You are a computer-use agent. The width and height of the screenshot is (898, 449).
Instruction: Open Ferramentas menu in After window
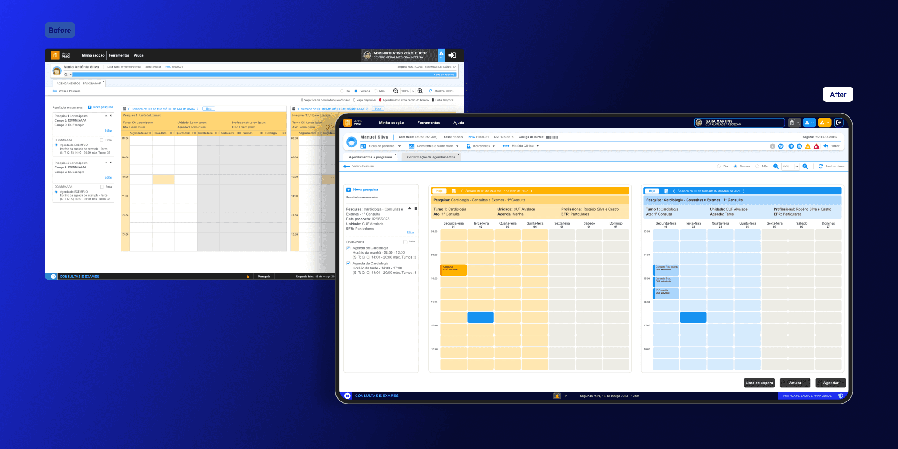(428, 123)
